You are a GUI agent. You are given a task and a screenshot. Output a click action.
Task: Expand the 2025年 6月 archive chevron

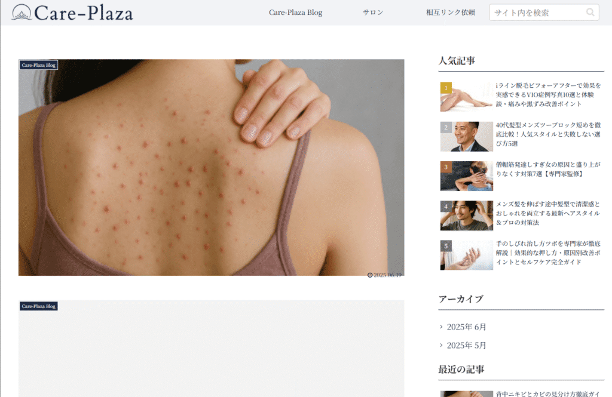coord(441,327)
